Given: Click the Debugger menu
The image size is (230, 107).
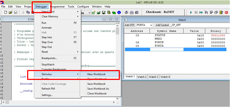Looking at the screenshot, I should pos(41,7).
